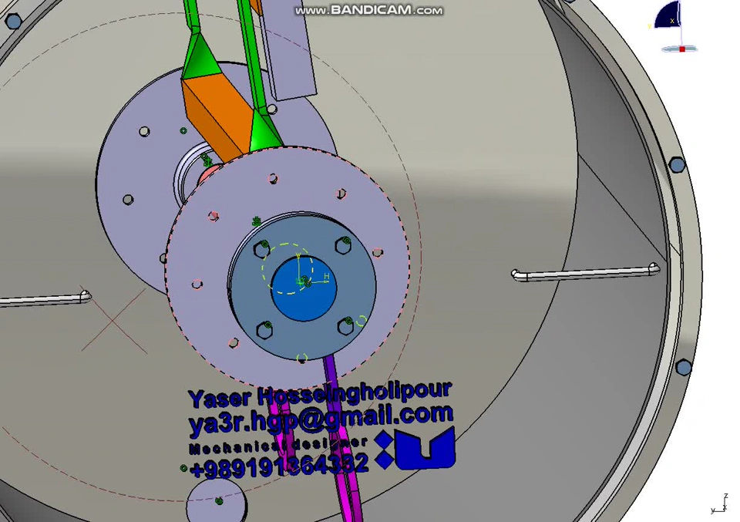Pick the upper-left hex bolt on the steel-blue flange
Image resolution: width=740 pixels, height=522 pixels.
coord(261,249)
